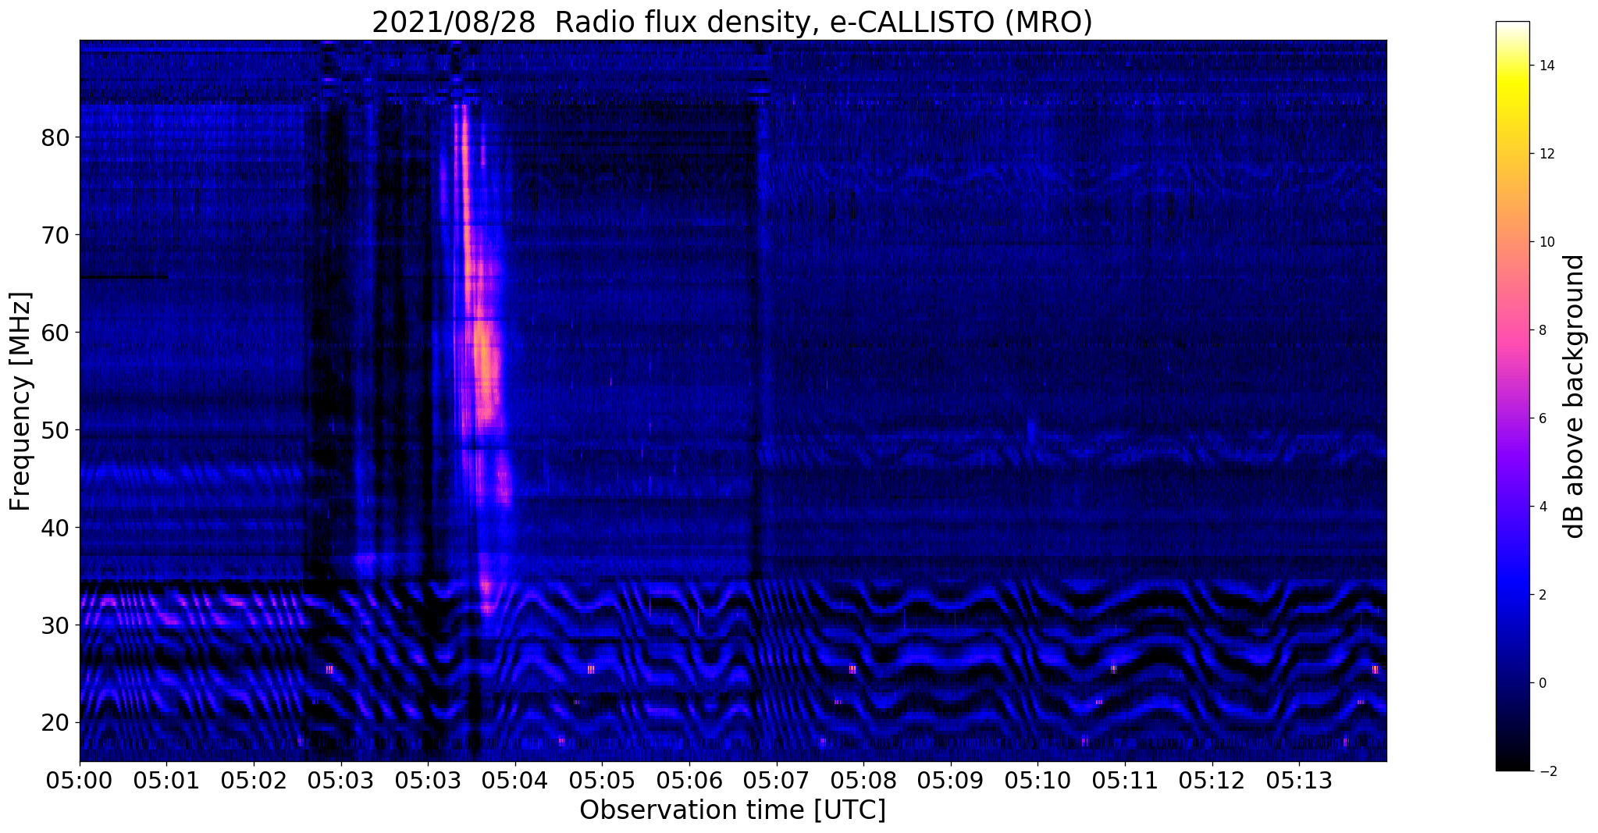This screenshot has height=833, width=1598.
Task: Click the colorbar tick value 8
Action: (x=1542, y=330)
